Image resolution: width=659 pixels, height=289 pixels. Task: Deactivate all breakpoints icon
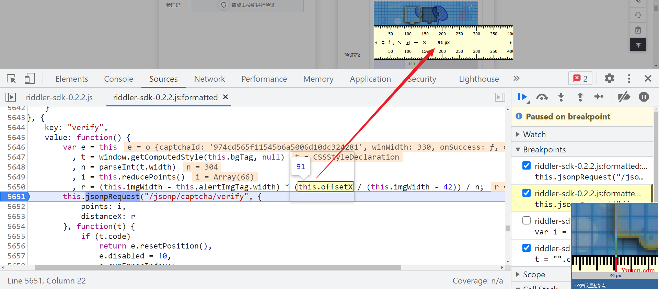(624, 97)
